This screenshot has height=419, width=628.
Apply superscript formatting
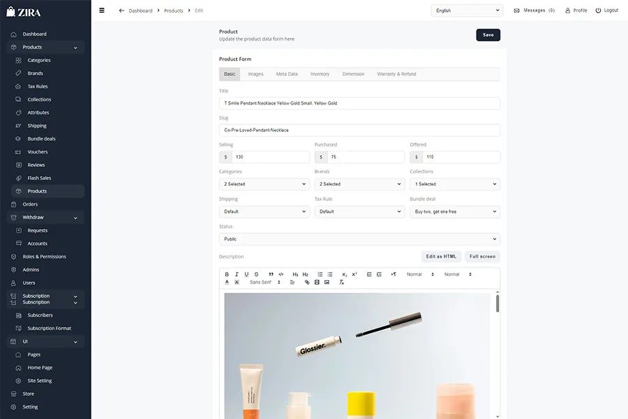(x=354, y=274)
